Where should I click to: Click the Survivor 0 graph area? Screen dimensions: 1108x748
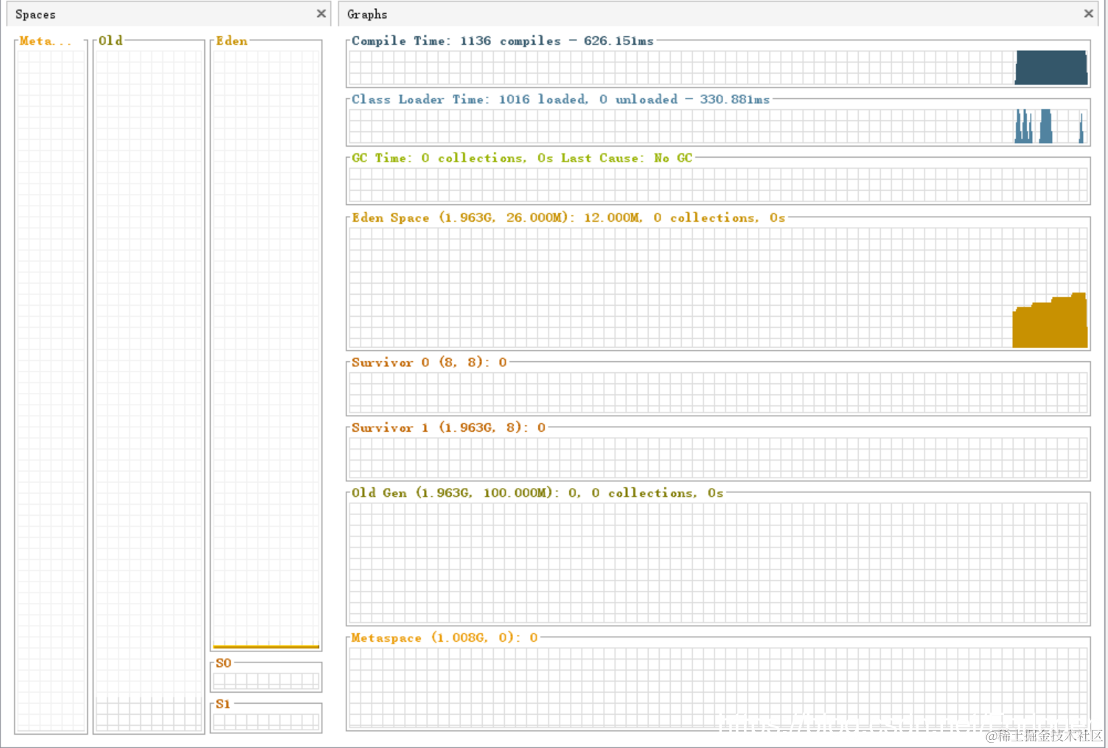[x=718, y=393]
